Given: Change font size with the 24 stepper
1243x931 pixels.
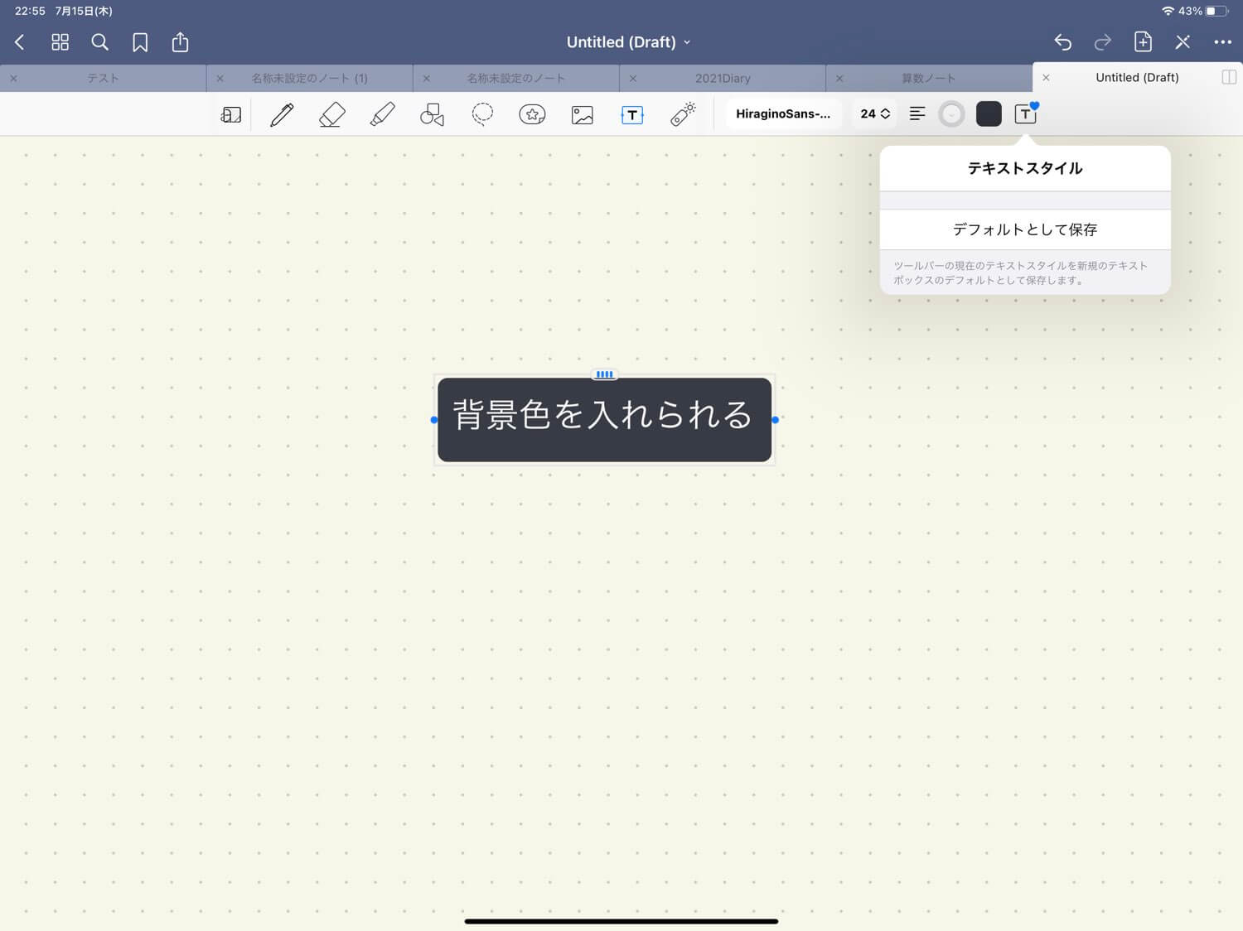Looking at the screenshot, I should coord(875,113).
